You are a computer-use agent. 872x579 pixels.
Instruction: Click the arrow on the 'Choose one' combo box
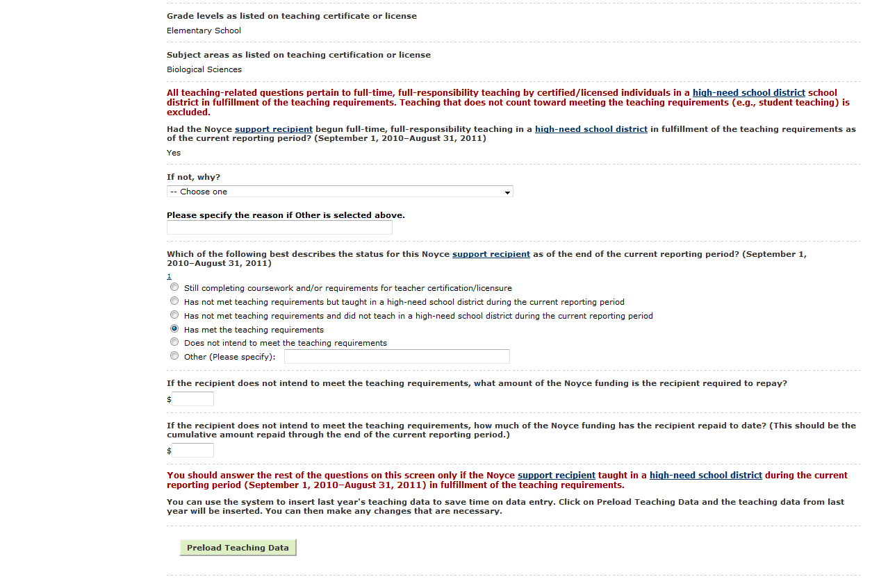[508, 192]
